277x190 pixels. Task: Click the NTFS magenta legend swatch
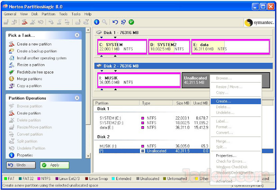click(39, 179)
